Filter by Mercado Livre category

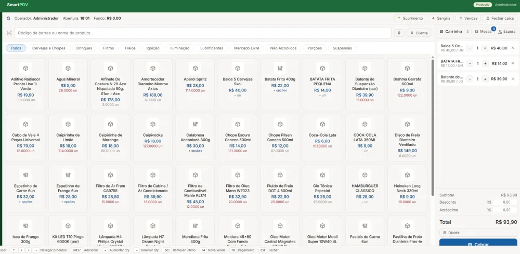click(x=246, y=48)
